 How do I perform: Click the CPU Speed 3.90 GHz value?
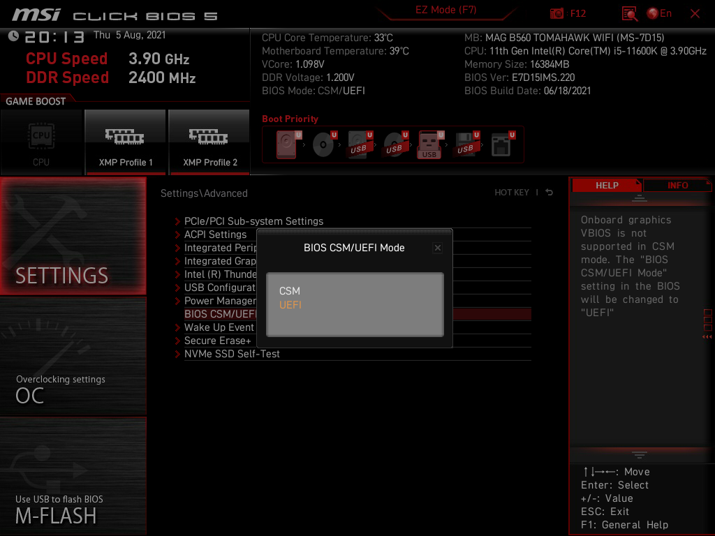click(x=159, y=59)
